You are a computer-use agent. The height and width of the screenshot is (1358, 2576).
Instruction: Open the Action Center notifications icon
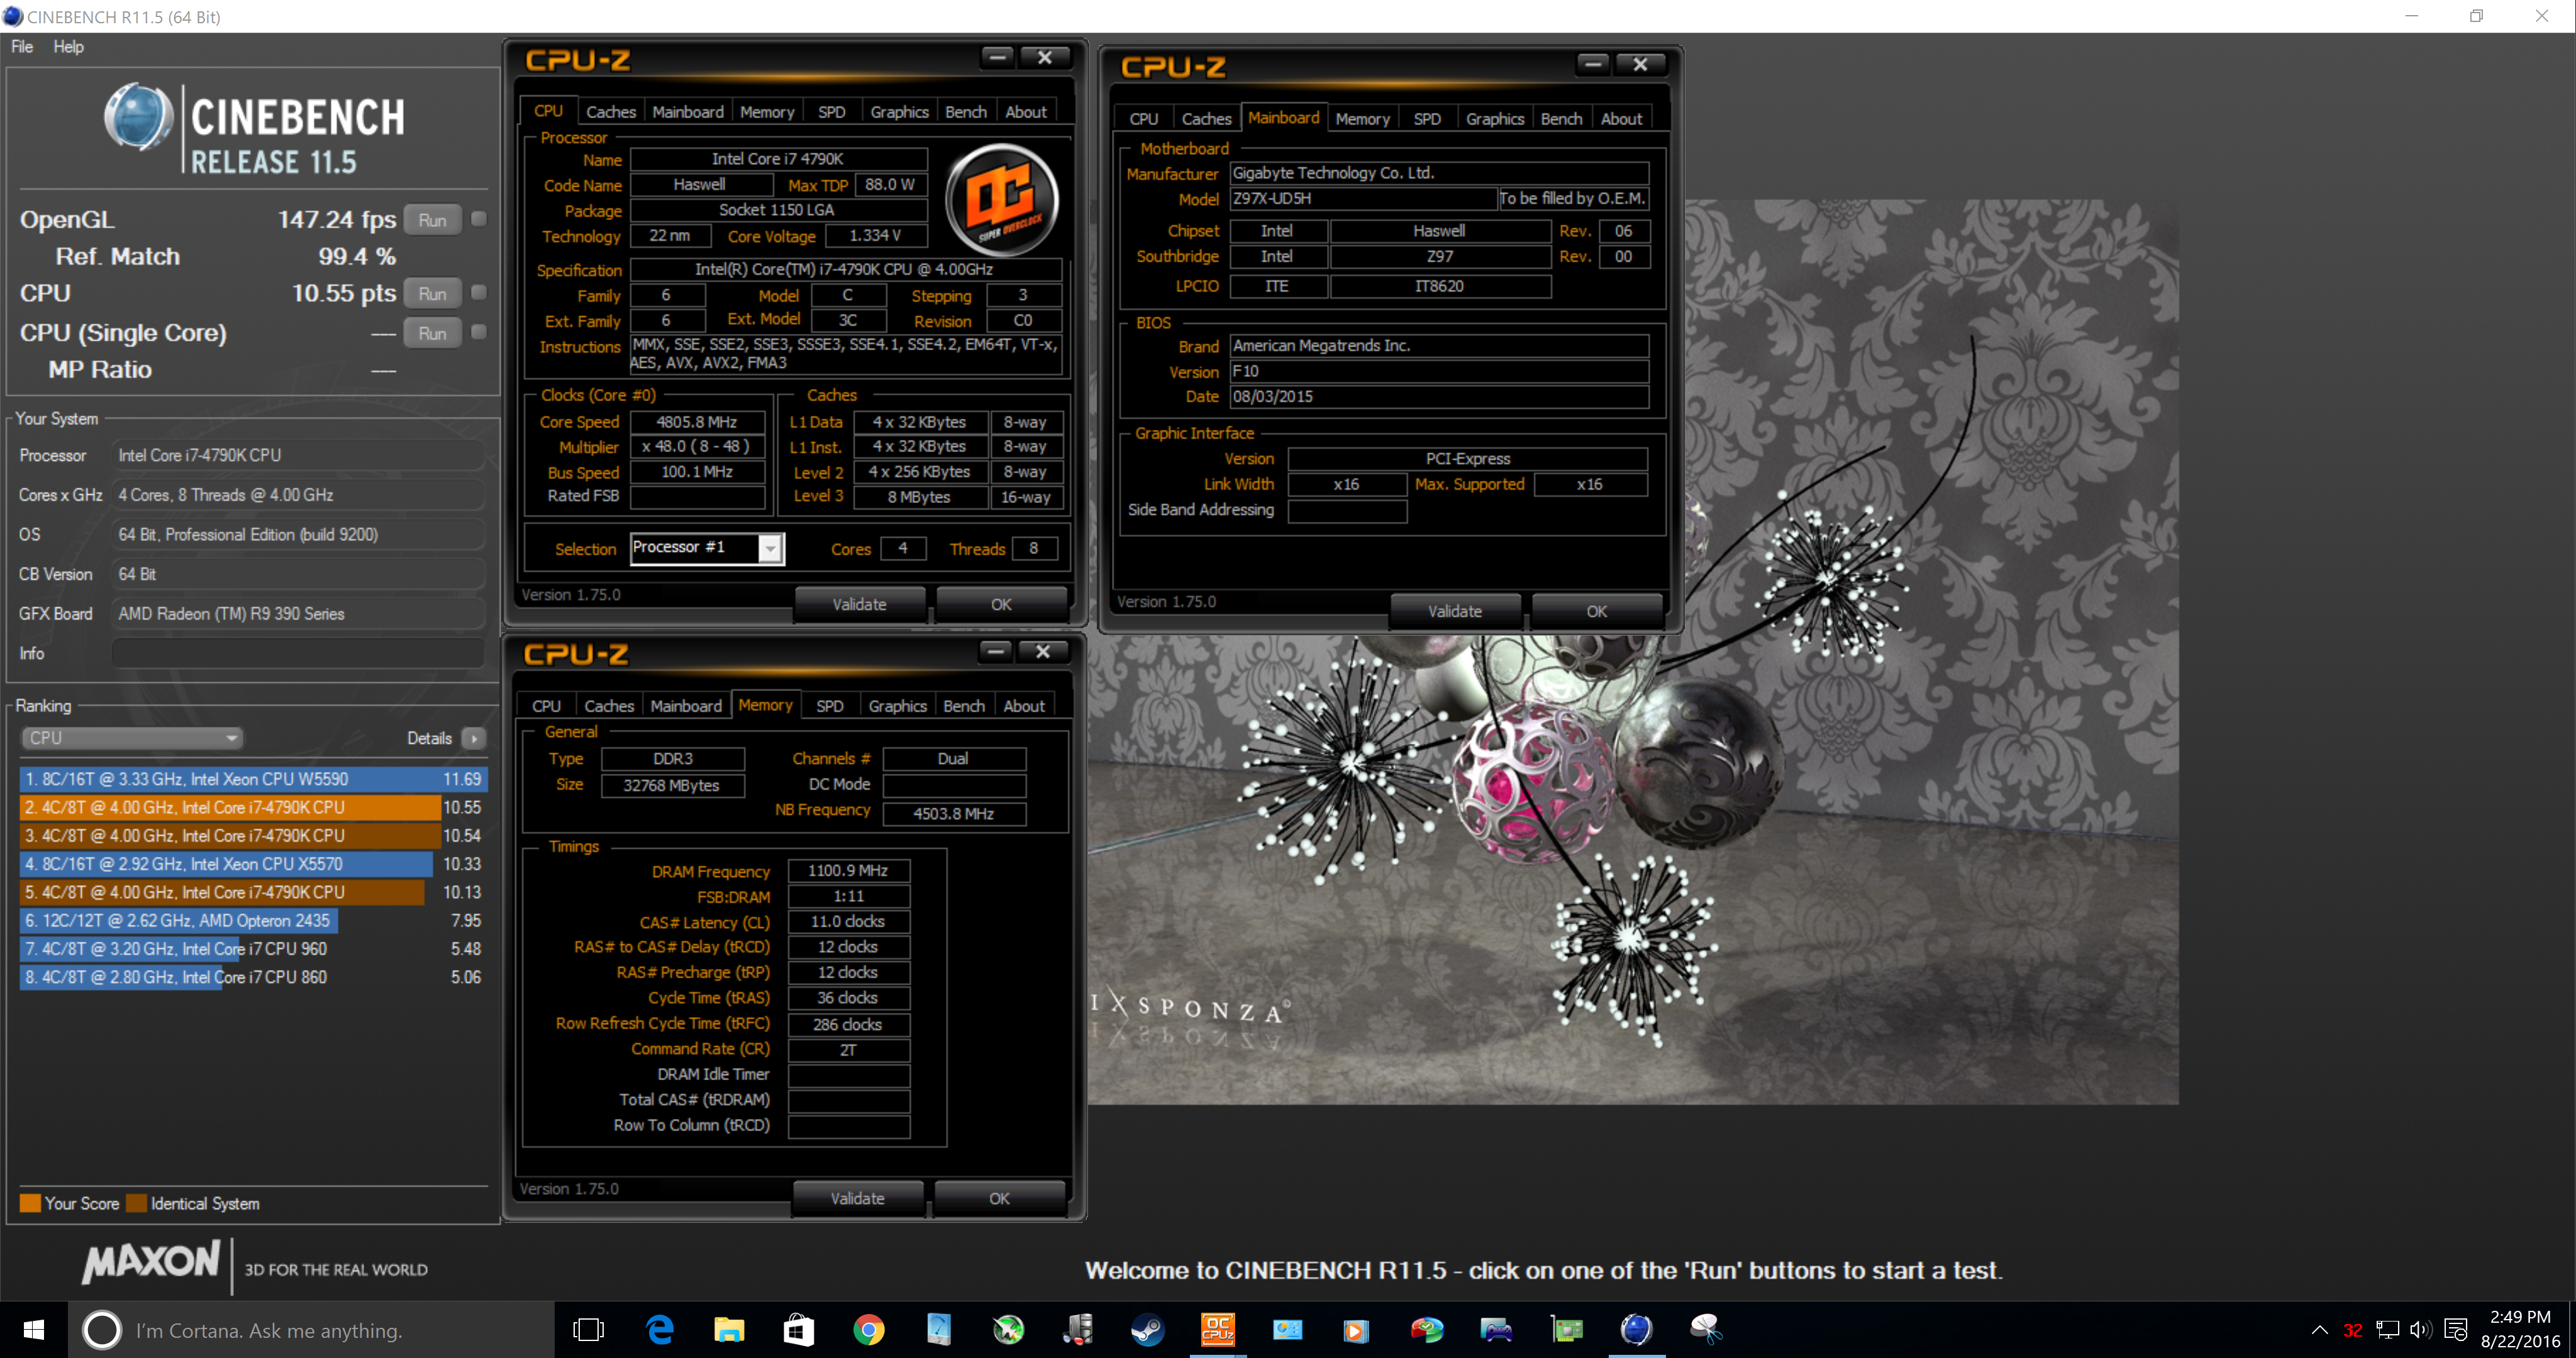[2455, 1330]
